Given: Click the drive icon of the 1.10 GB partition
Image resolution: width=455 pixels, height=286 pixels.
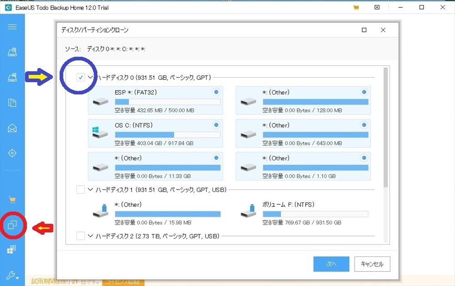Looking at the screenshot, I should click(248, 168).
